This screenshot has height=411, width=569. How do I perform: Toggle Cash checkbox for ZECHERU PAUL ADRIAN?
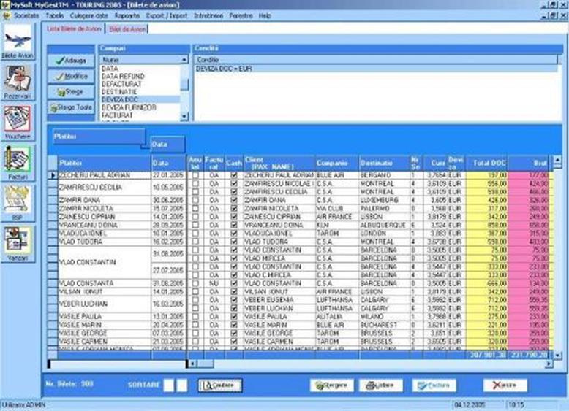(x=234, y=175)
